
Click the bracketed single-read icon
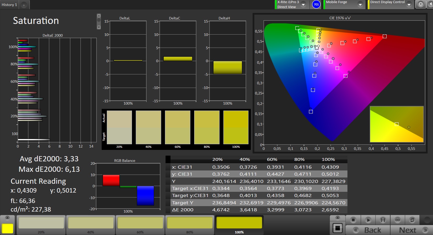point(383,220)
